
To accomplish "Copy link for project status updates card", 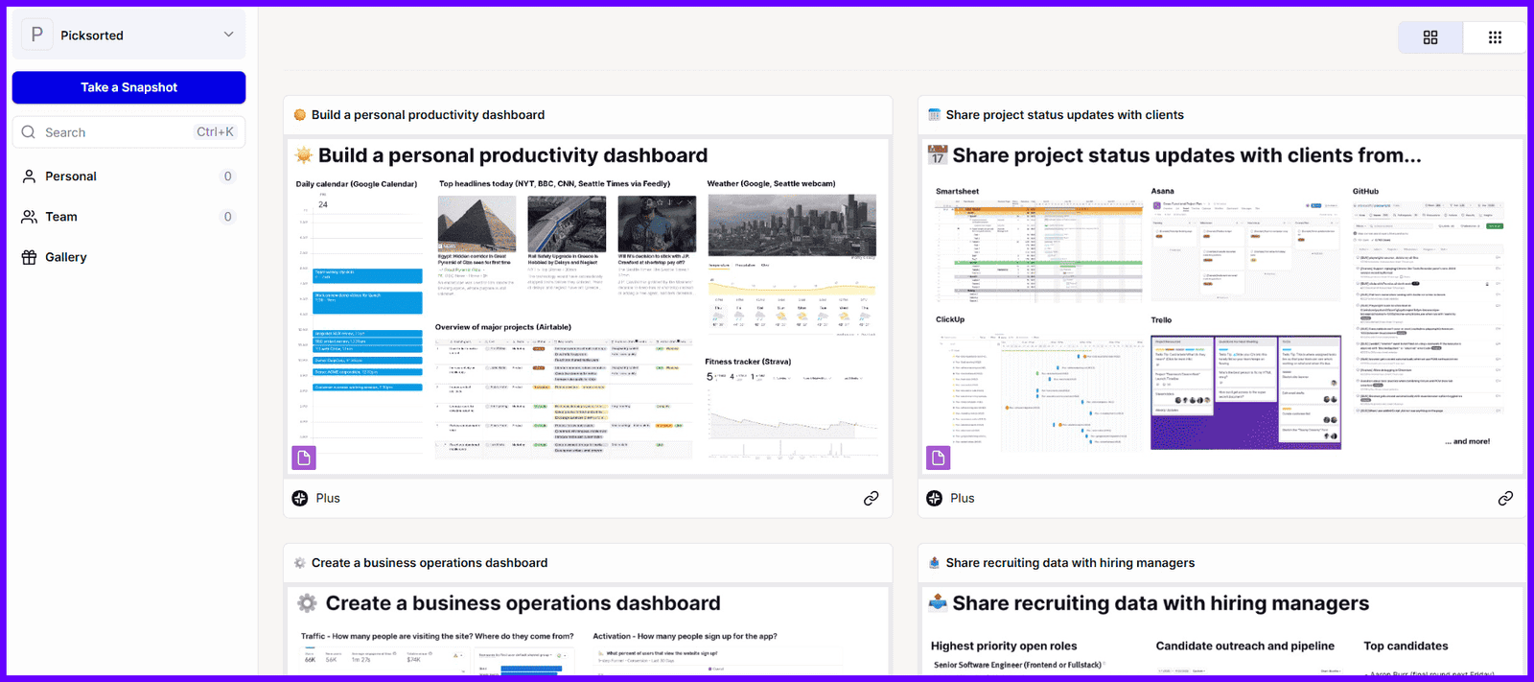I will (x=1505, y=498).
